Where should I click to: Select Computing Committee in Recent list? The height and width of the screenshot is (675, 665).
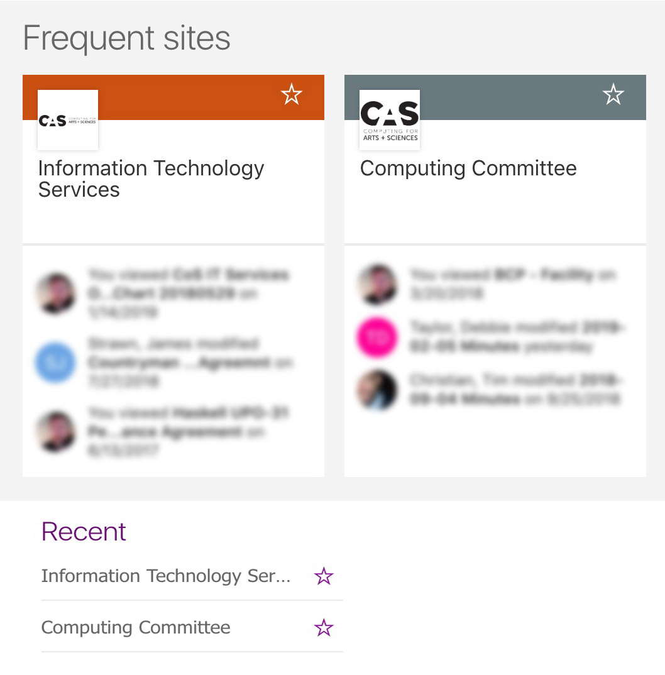pos(136,627)
